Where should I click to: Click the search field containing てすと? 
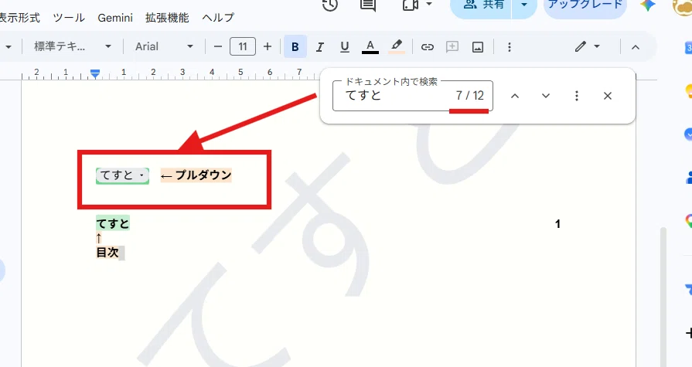[x=413, y=96]
